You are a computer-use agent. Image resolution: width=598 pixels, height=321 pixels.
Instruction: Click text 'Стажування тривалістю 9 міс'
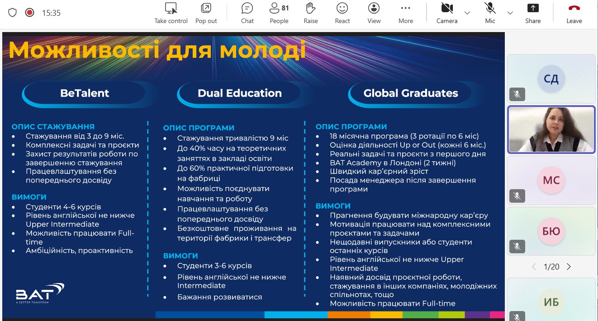[x=233, y=138]
